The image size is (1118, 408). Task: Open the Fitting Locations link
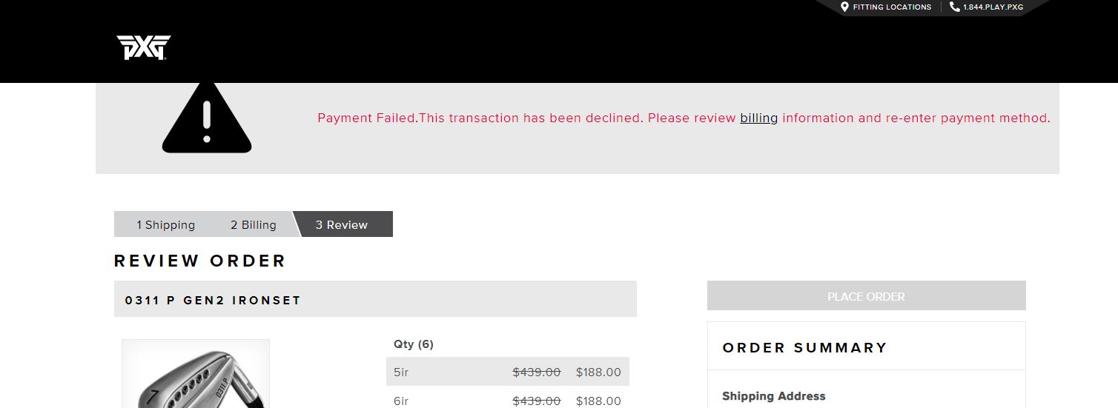coord(892,7)
